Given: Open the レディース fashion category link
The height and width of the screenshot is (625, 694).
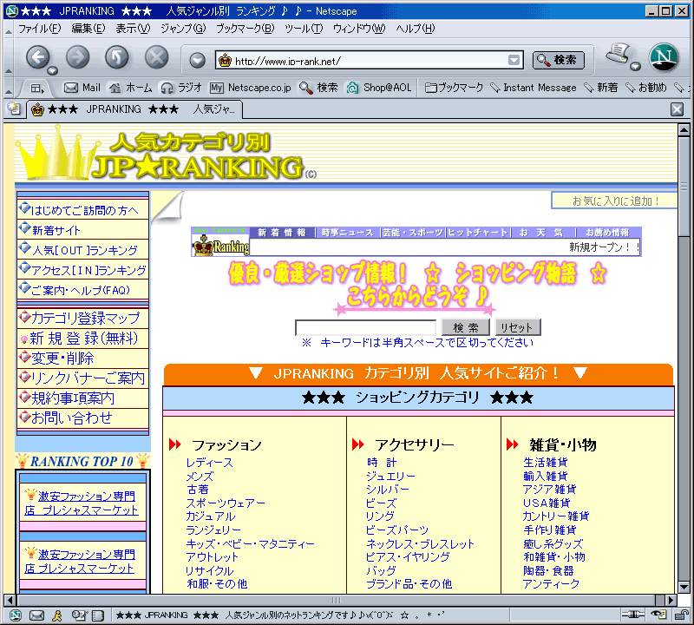Looking at the screenshot, I should pos(209,463).
